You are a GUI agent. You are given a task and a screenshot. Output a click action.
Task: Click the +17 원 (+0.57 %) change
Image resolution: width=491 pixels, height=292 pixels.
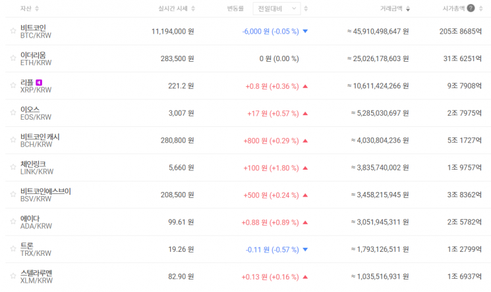click(273, 113)
